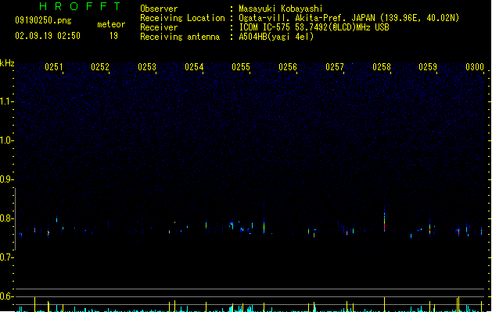
Task: Click the 0254 time marker
Action: coord(194,67)
